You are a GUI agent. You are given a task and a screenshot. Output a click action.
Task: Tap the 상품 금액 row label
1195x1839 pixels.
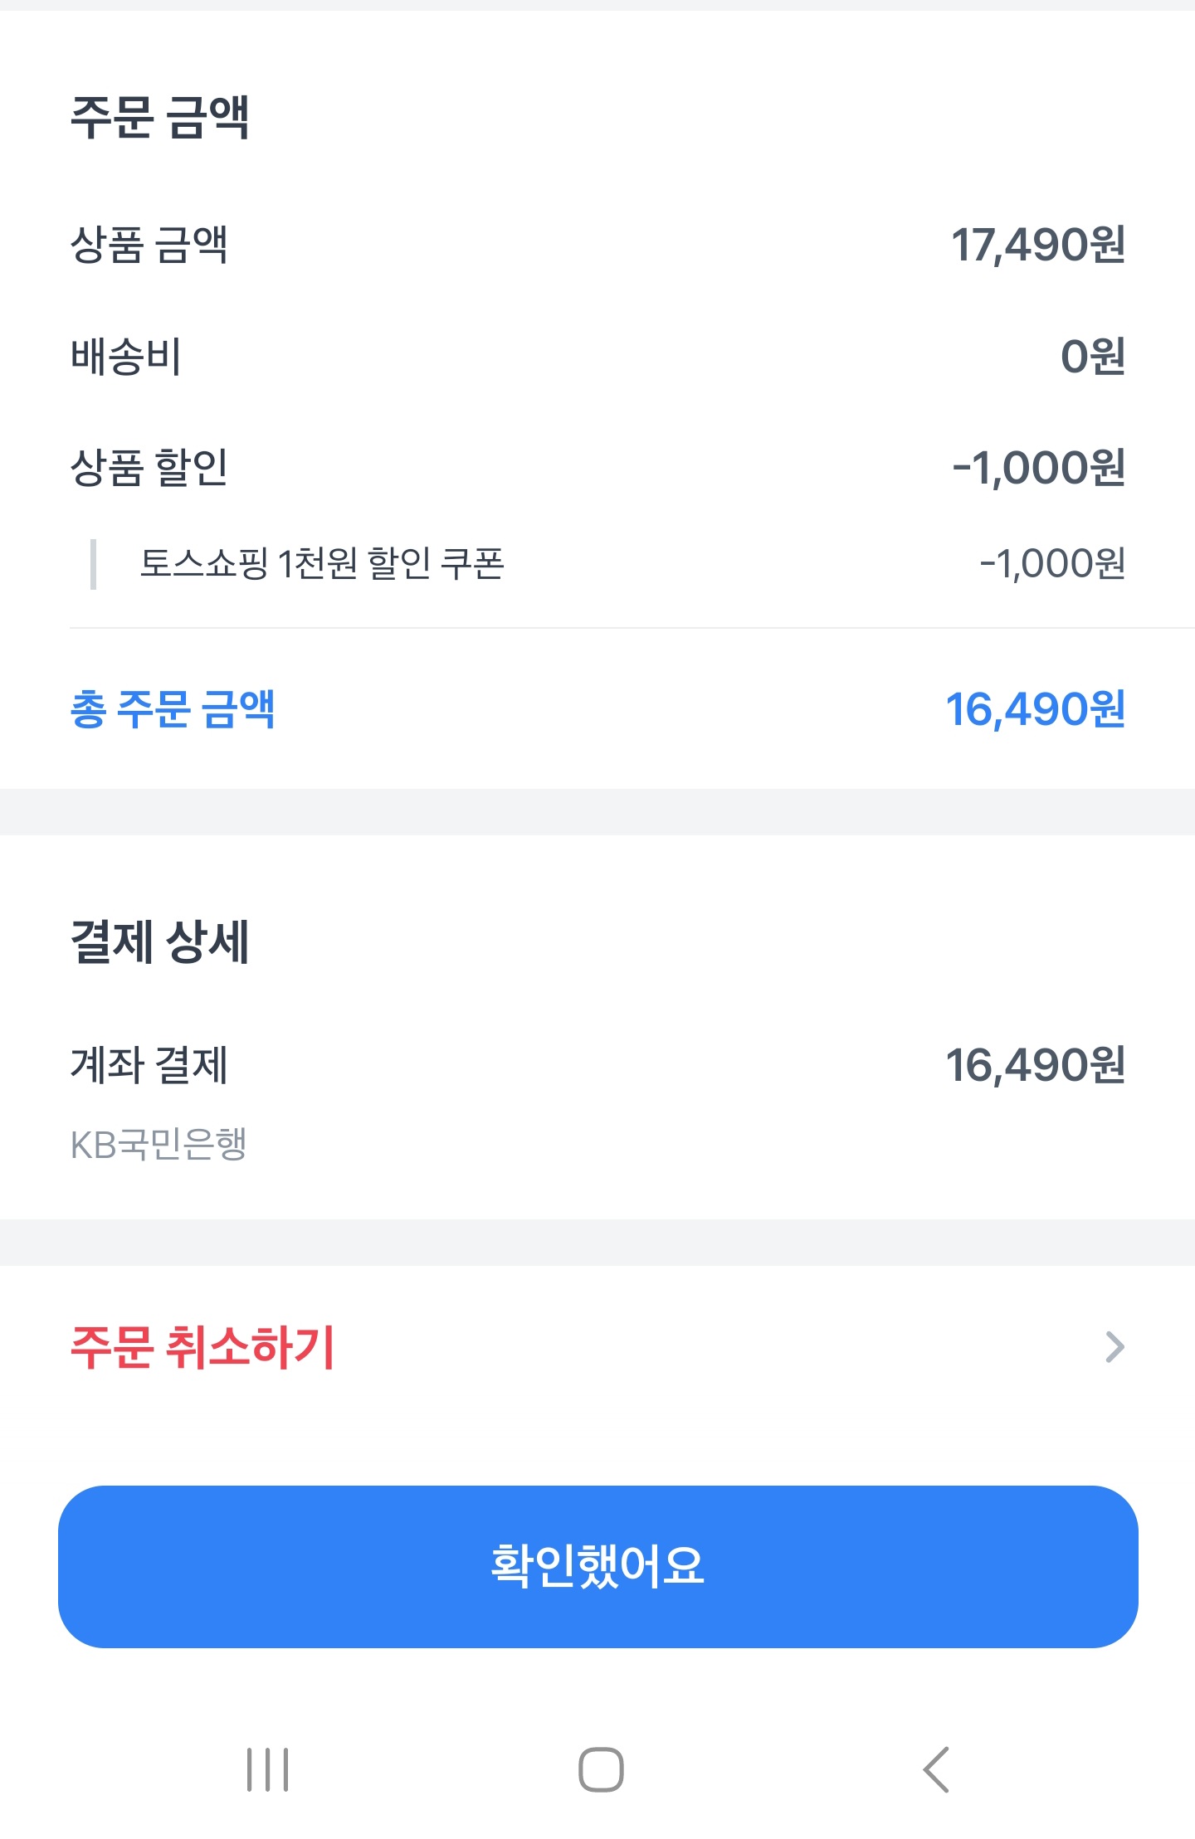149,245
